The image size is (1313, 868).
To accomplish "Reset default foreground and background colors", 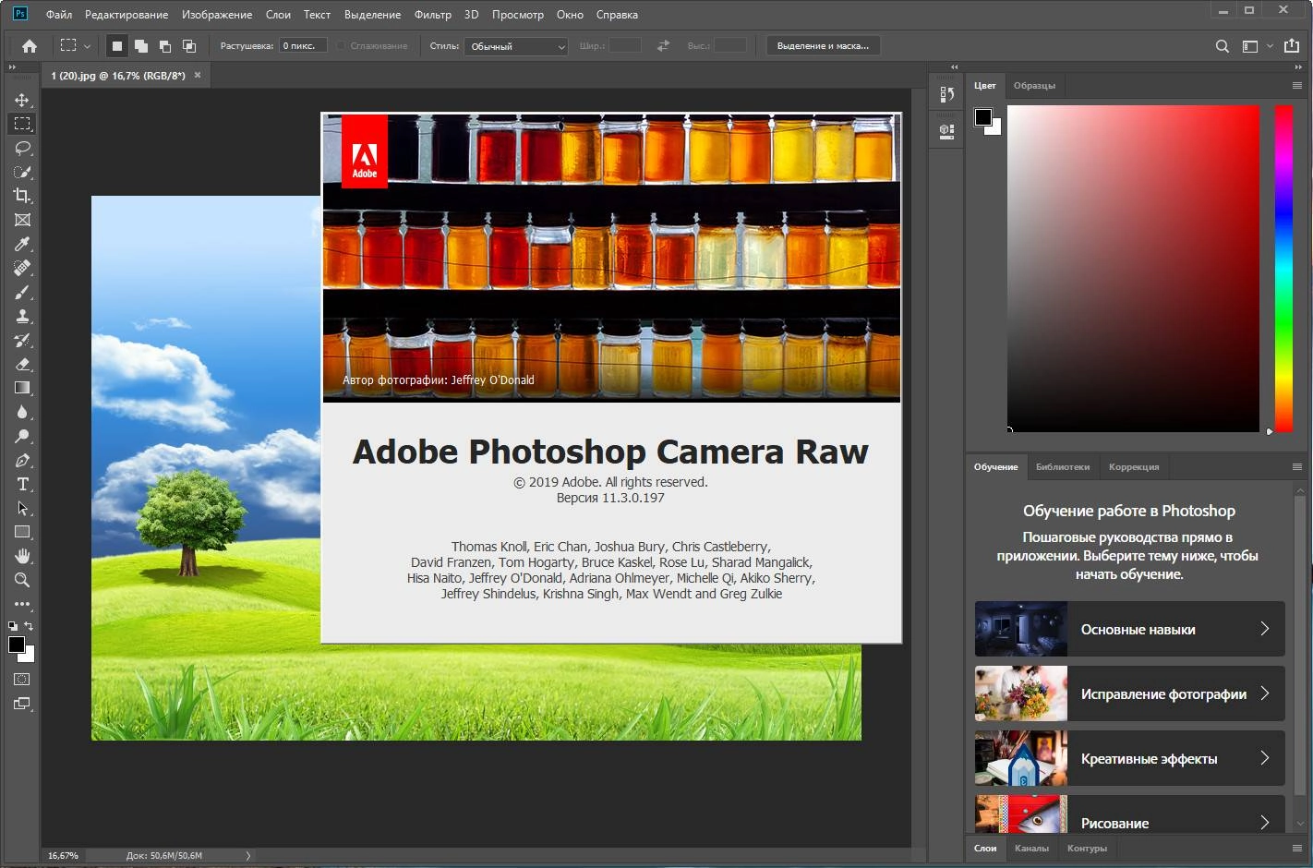I will (13, 626).
